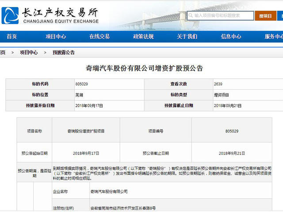Click the 预公告期满，是否延期 label cell
The width and height of the screenshot is (283, 212).
[x=34, y=173]
